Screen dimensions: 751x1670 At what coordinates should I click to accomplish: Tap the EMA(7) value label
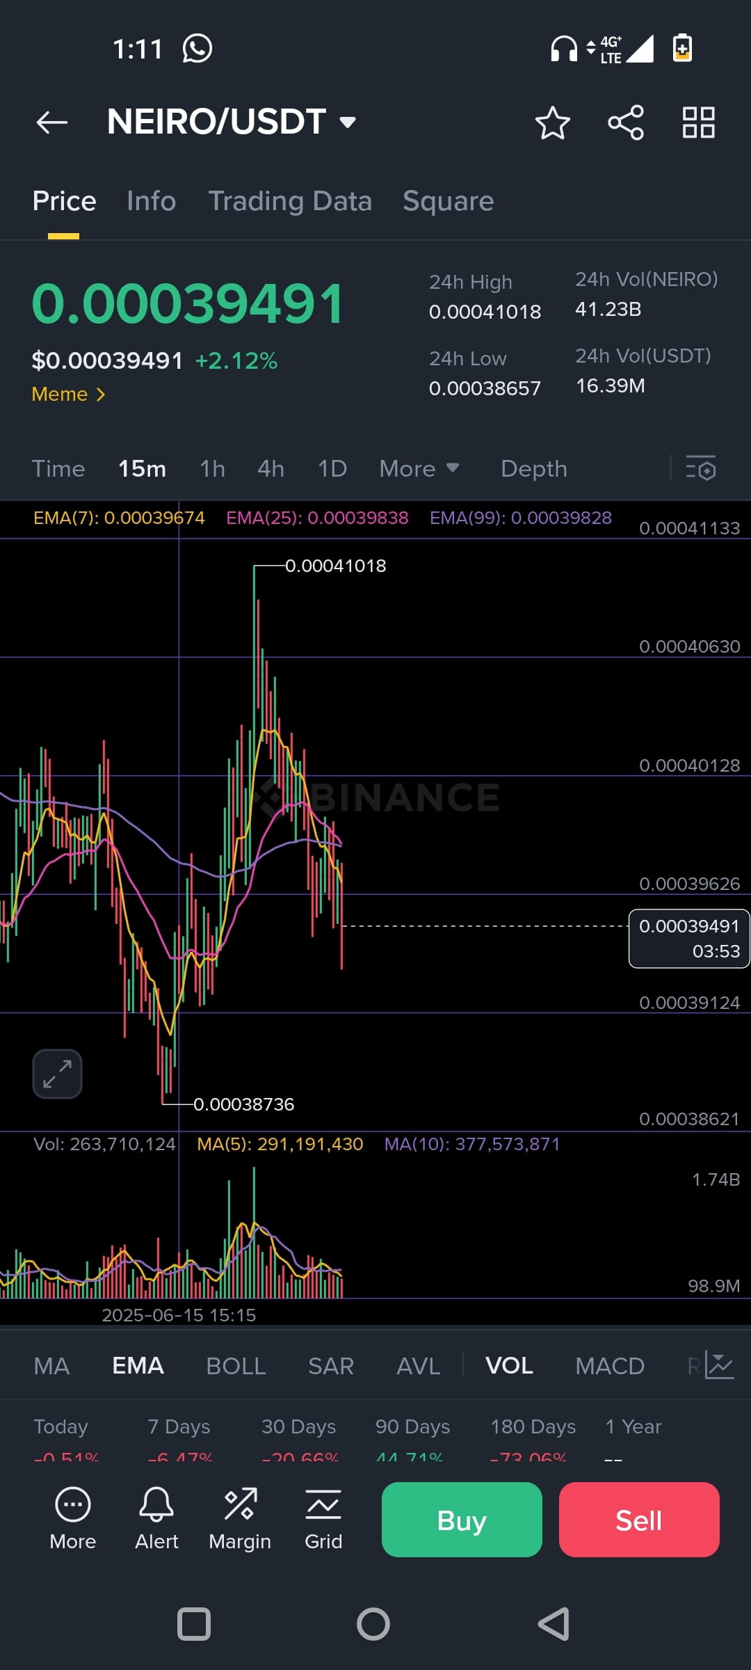click(x=119, y=518)
